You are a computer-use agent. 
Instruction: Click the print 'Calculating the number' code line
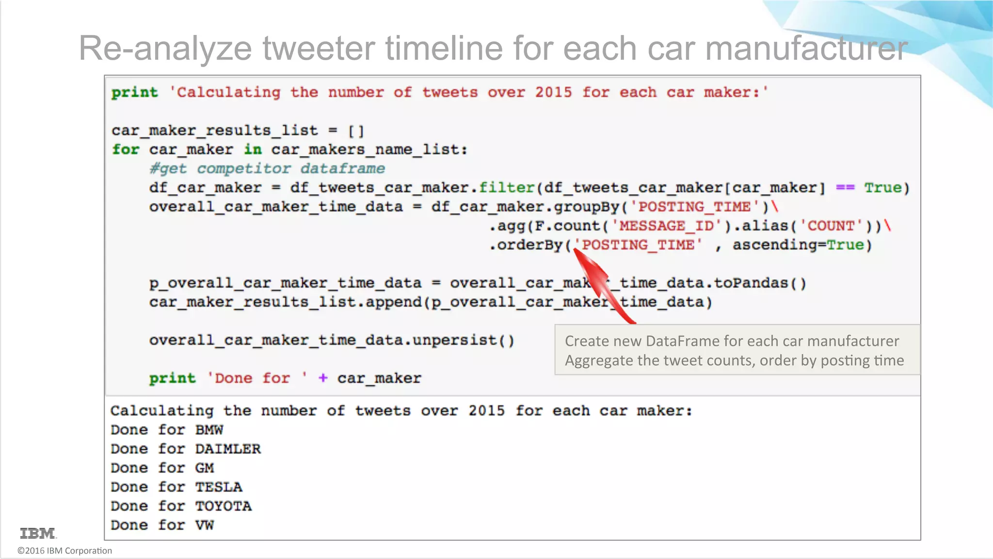pos(440,92)
